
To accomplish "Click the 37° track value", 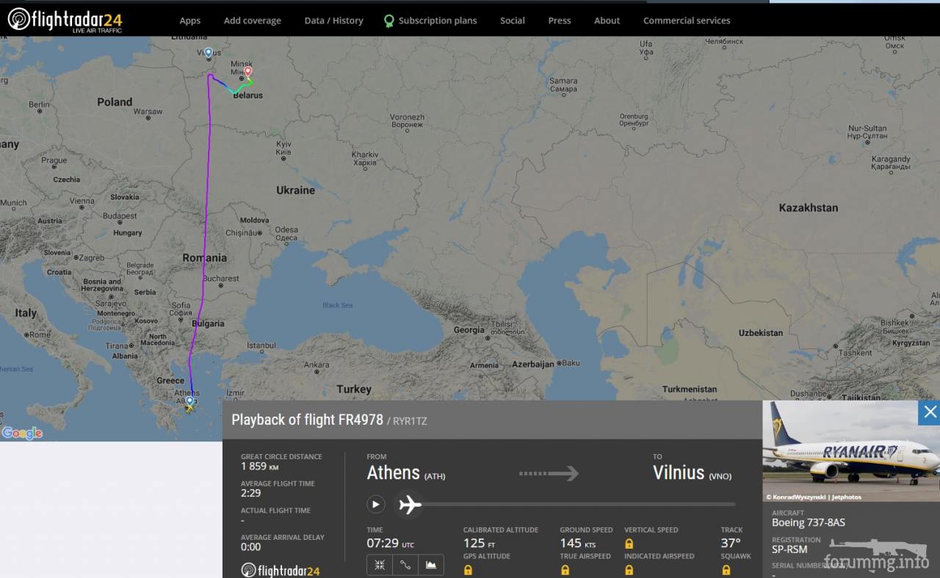I will click(731, 544).
